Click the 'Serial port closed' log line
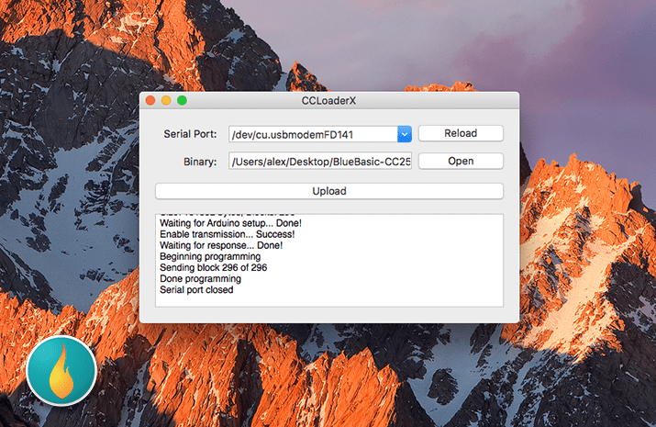Image resolution: width=656 pixels, height=427 pixels. point(196,289)
